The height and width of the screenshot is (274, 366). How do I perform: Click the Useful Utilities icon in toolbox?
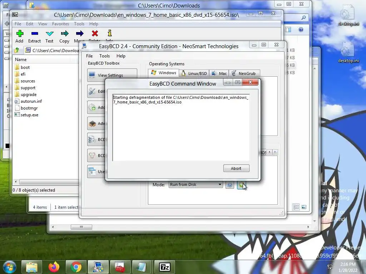[x=92, y=172]
